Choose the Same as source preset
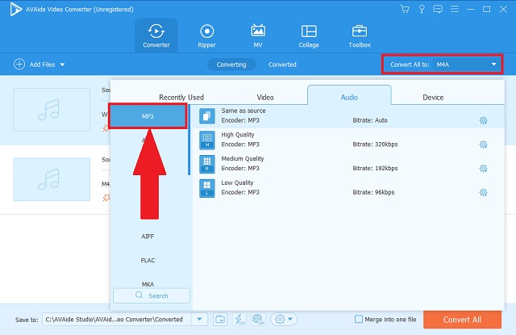 [348, 116]
